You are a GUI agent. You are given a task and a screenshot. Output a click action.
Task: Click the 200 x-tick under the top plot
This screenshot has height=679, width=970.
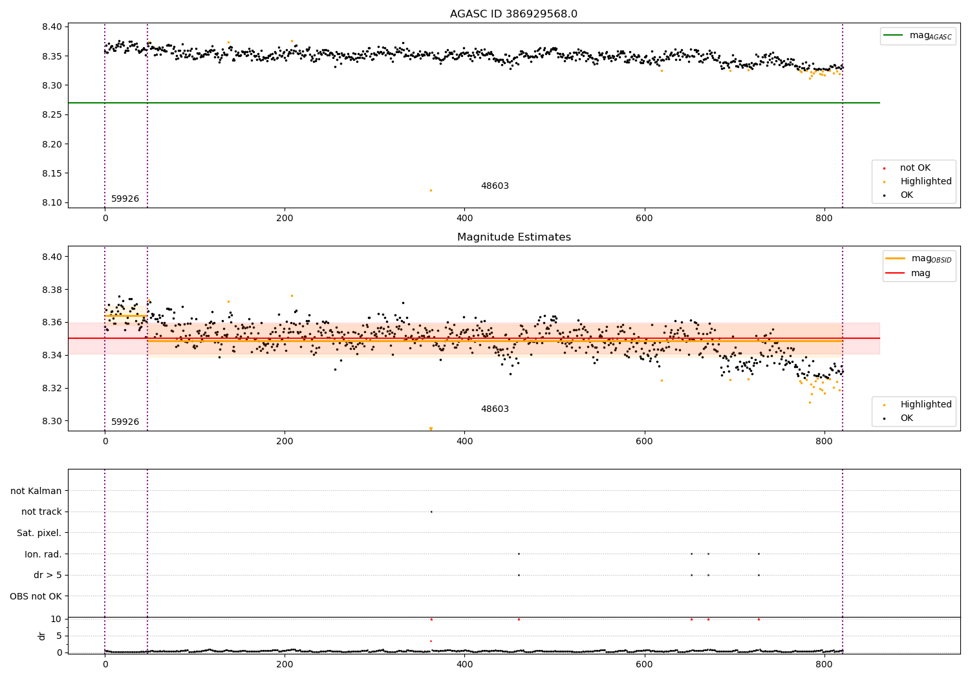click(285, 219)
